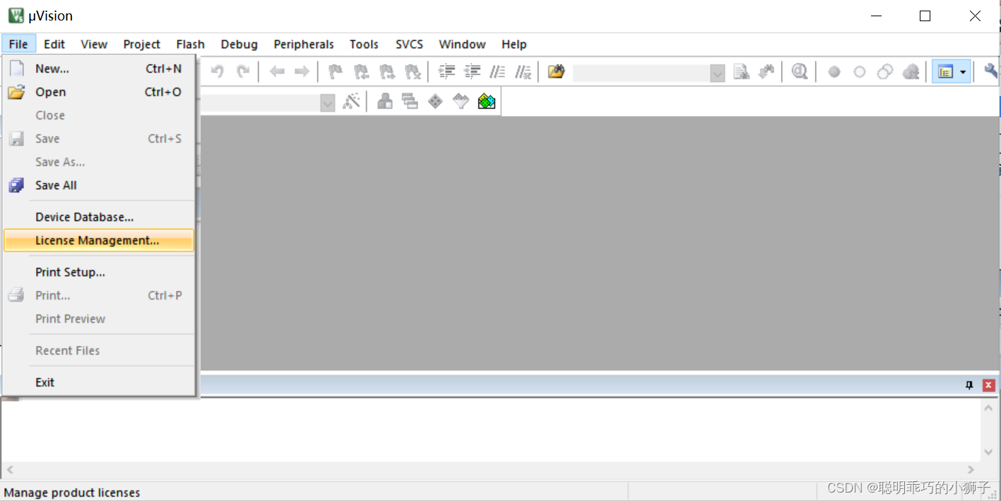Collapse the File menu header
Viewport: 1001px width, 501px height.
pyautogui.click(x=18, y=44)
